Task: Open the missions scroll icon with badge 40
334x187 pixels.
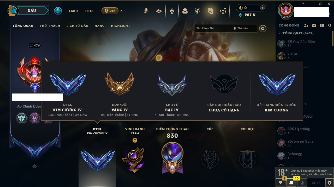Action: [291, 183]
